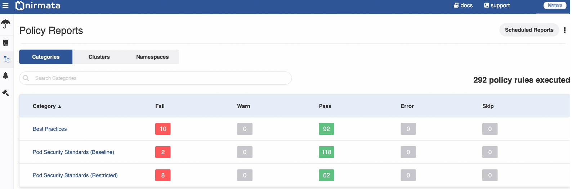The image size is (572, 189).
Task: Open the hamburger navigation menu
Action: click(5, 5)
